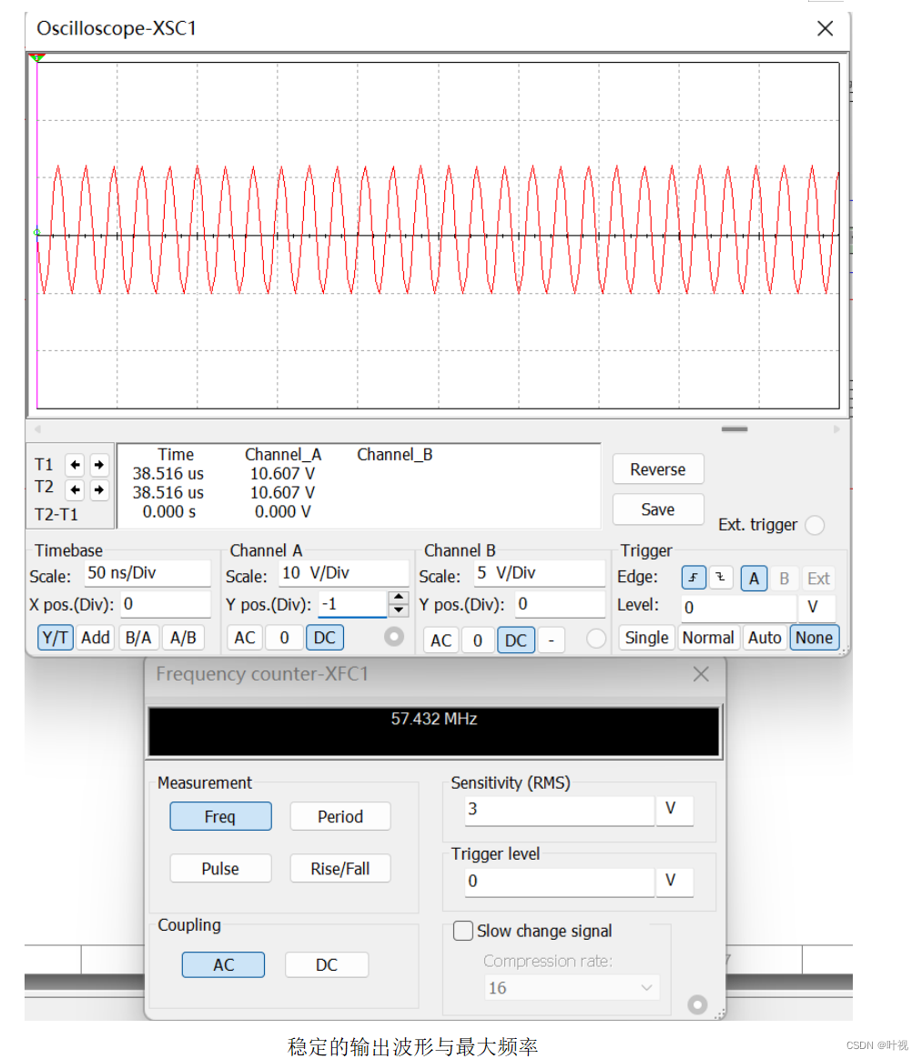This screenshot has height=1059, width=922.
Task: Move cursor T1 left with arrow
Action: pyautogui.click(x=75, y=465)
